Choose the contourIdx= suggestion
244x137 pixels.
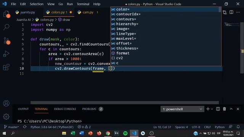165,14
